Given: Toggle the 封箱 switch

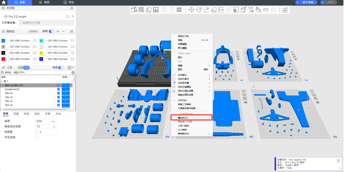Looking at the screenshot, I should 51,31.
